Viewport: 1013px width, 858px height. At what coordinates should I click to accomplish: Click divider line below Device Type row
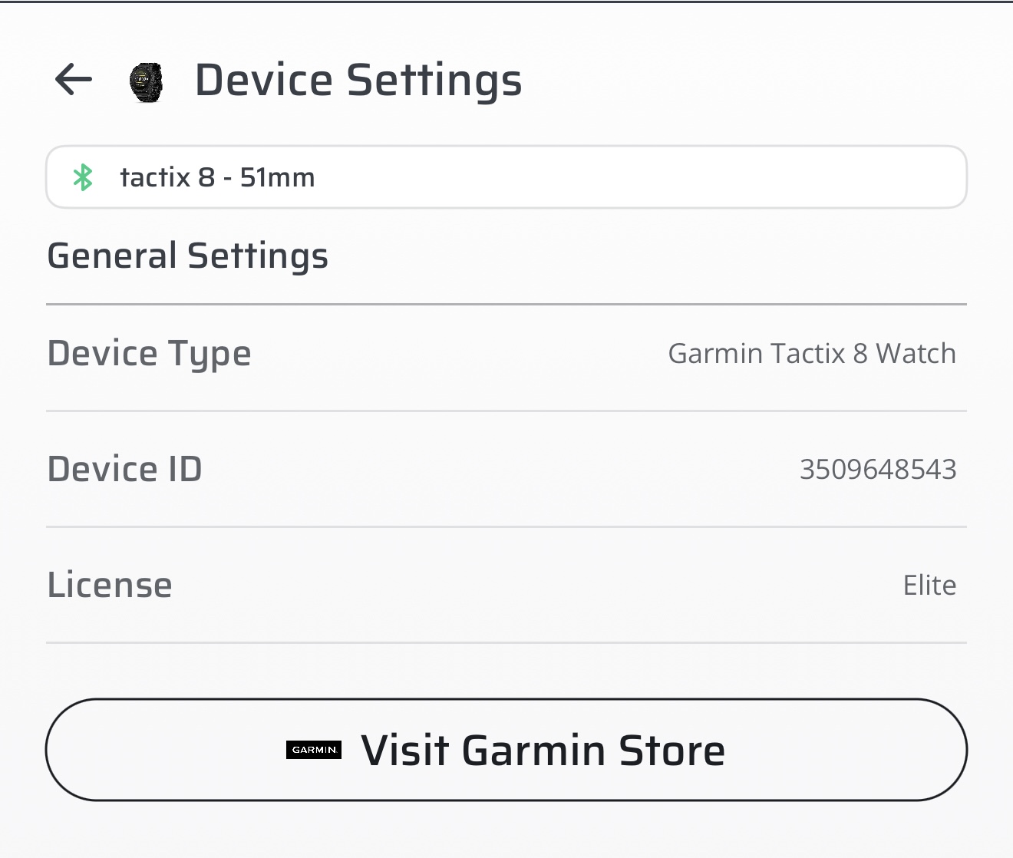click(506, 411)
